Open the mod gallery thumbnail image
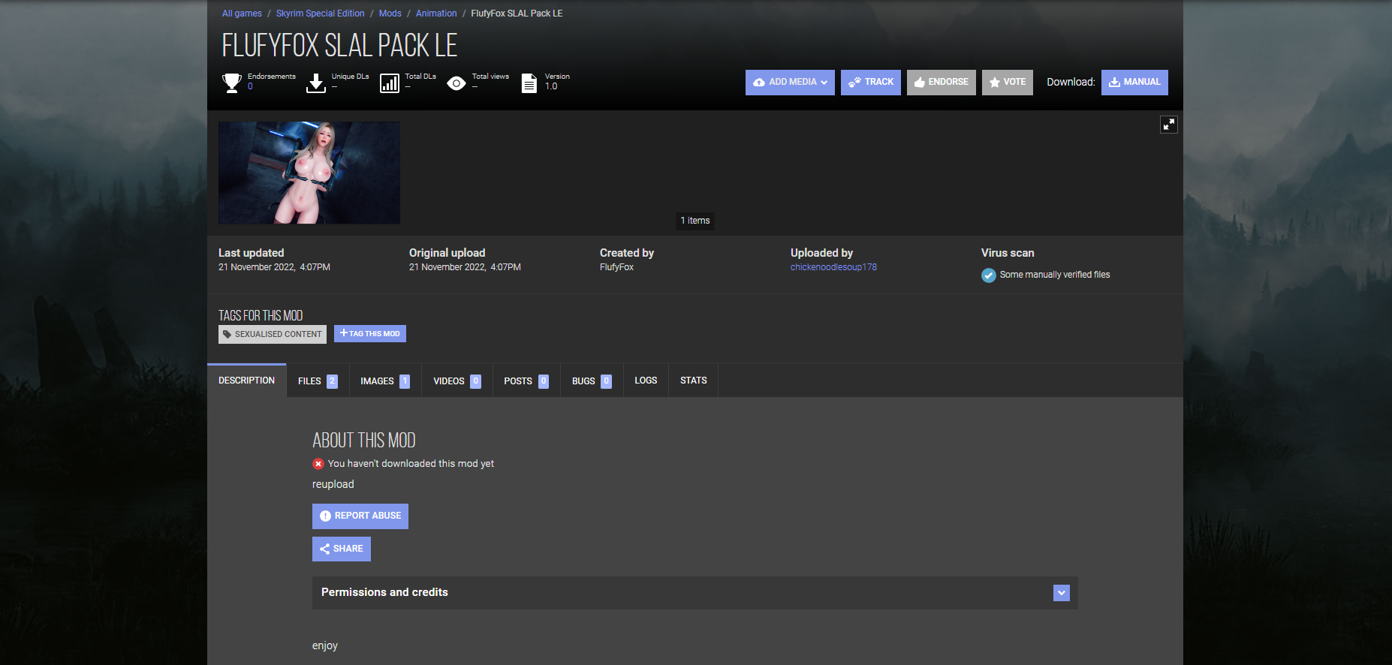This screenshot has width=1392, height=665. [309, 173]
